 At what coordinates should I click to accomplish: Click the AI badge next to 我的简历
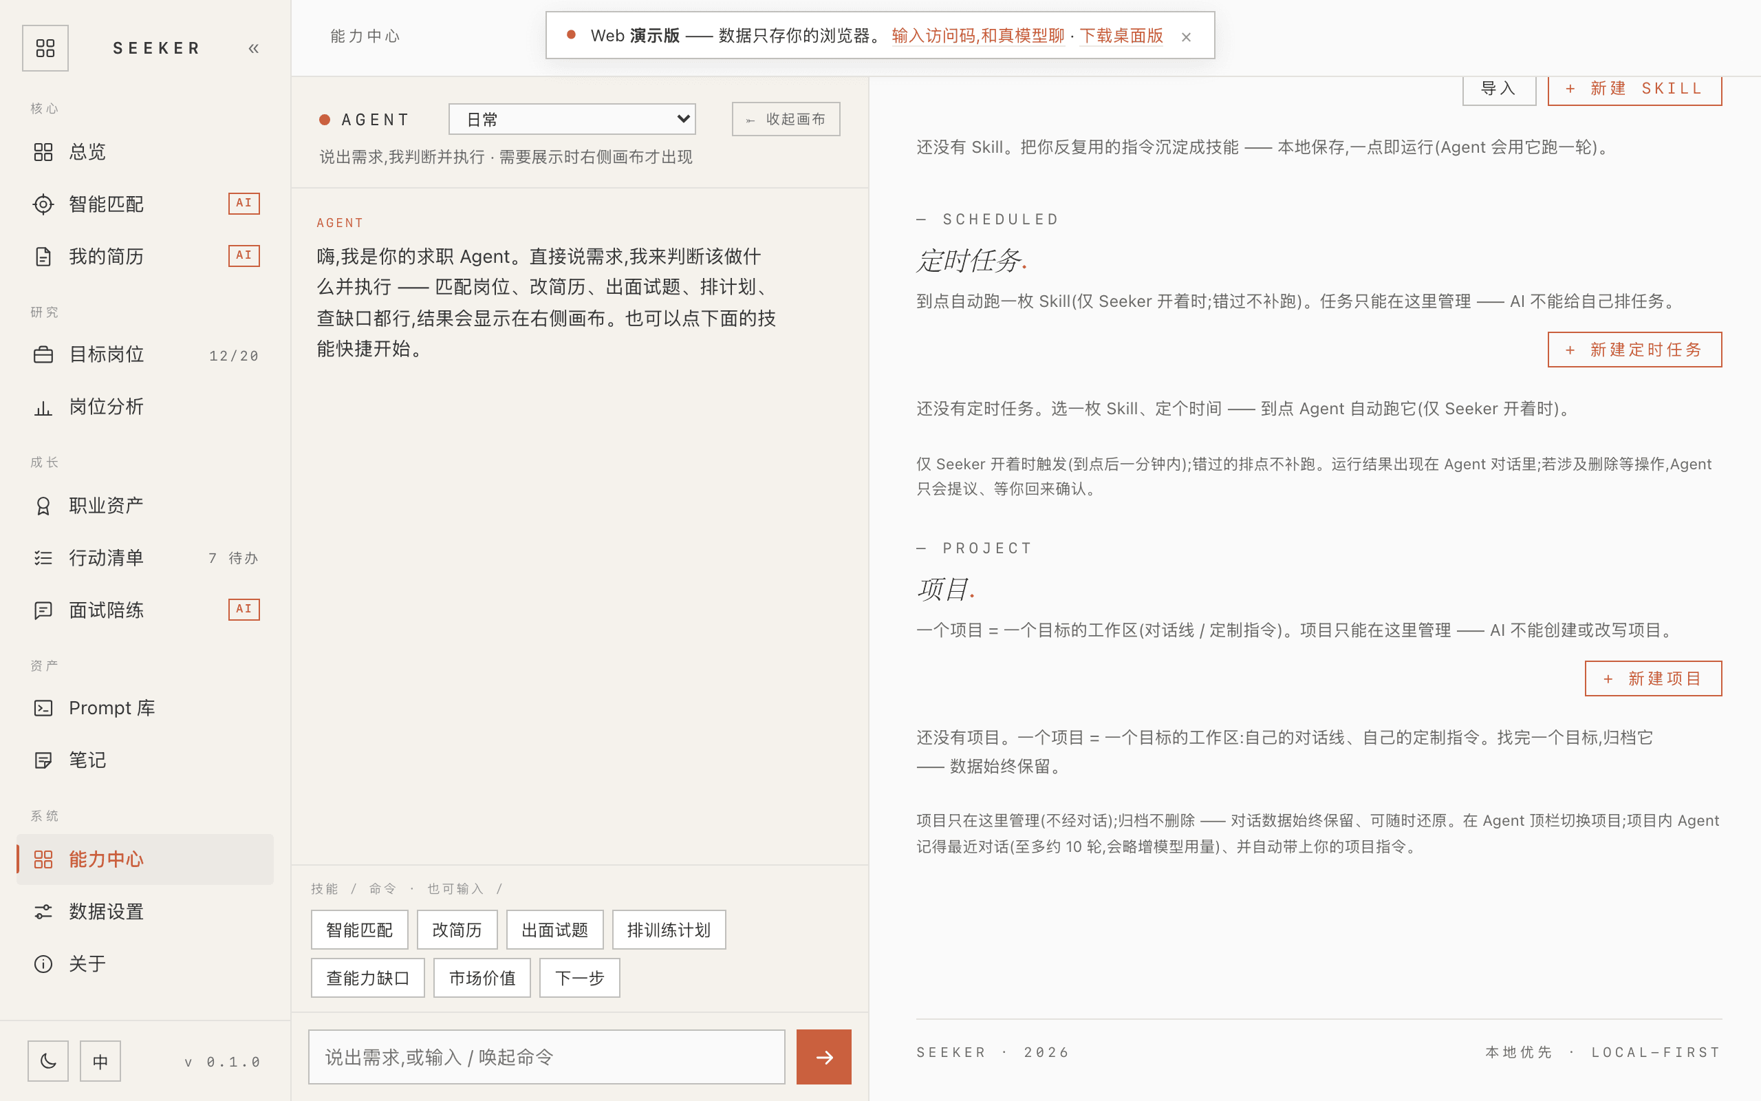click(x=244, y=255)
